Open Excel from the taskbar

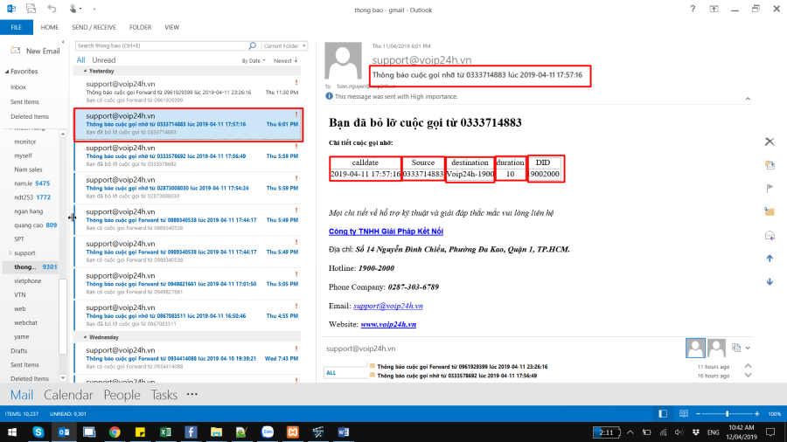point(165,432)
